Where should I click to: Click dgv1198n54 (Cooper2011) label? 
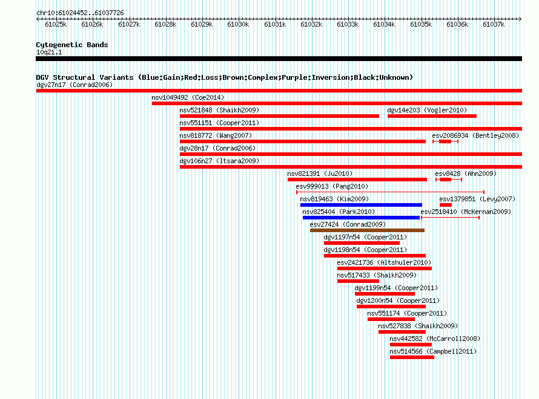[365, 250]
